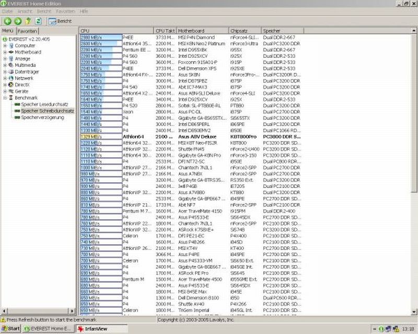Open the Hilfe menu

pyautogui.click(x=84, y=11)
